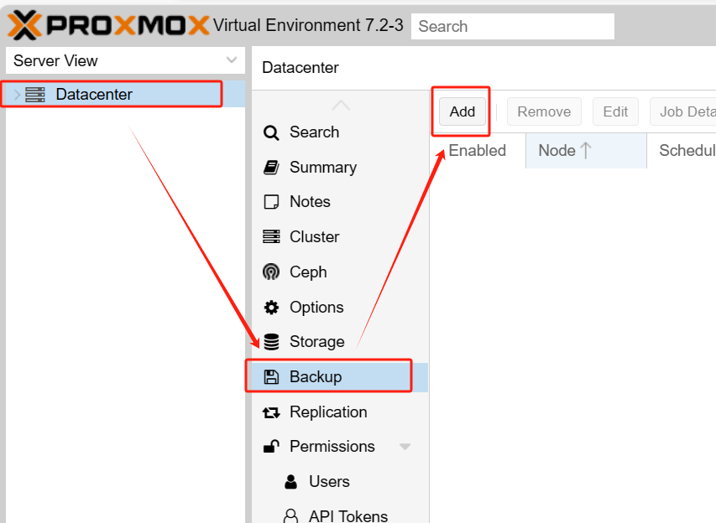Click the Cluster server icon

271,237
